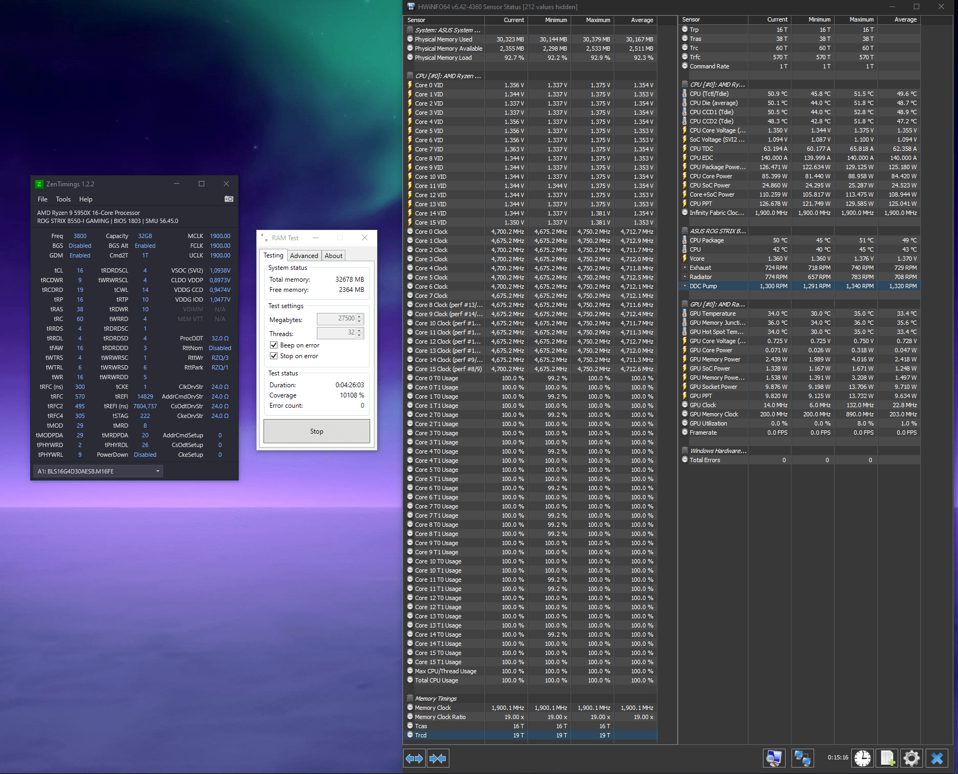Image resolution: width=958 pixels, height=774 pixels.
Task: Click the Current column header in left panel
Action: (506, 20)
